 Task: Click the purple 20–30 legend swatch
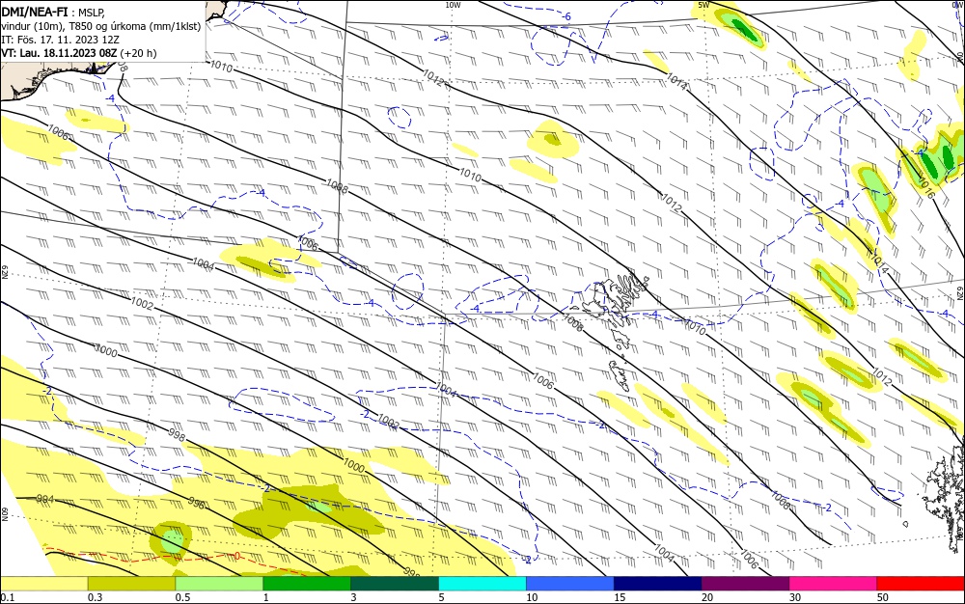coord(745,584)
